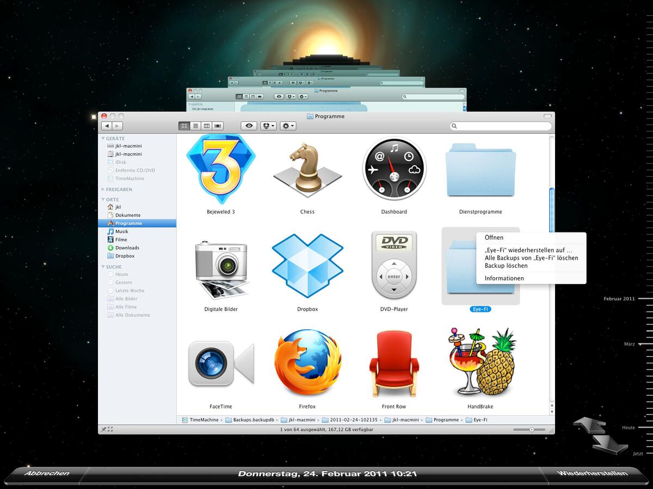This screenshot has height=489, width=653.
Task: Switch to column view mode
Action: click(x=207, y=126)
